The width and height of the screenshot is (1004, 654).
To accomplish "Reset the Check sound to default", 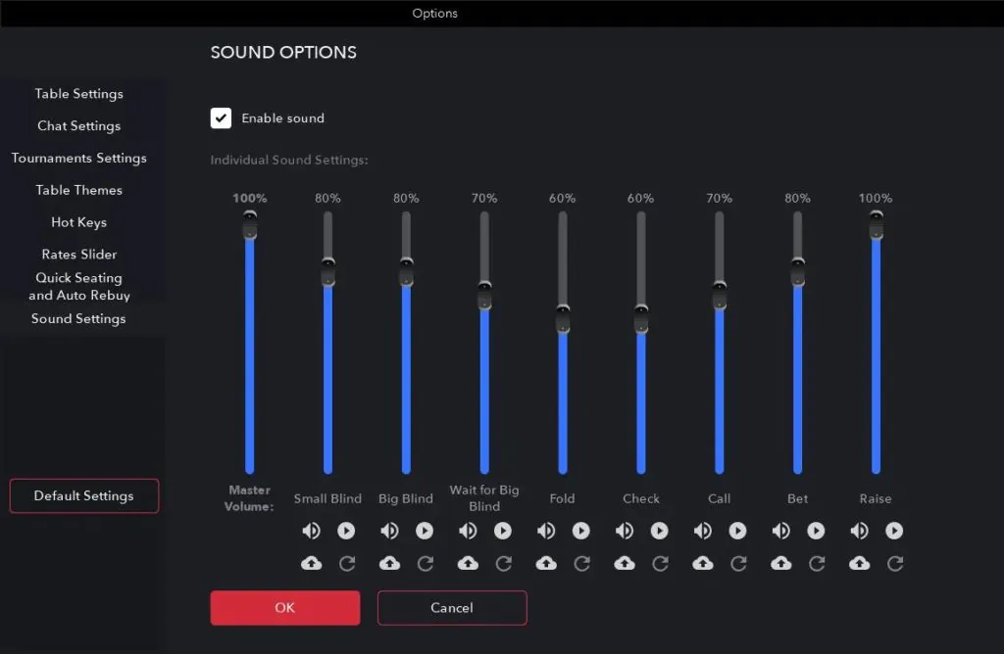I will [661, 563].
